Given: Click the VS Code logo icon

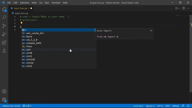Looking at the screenshot, I should pyautogui.click(x=3, y=3).
